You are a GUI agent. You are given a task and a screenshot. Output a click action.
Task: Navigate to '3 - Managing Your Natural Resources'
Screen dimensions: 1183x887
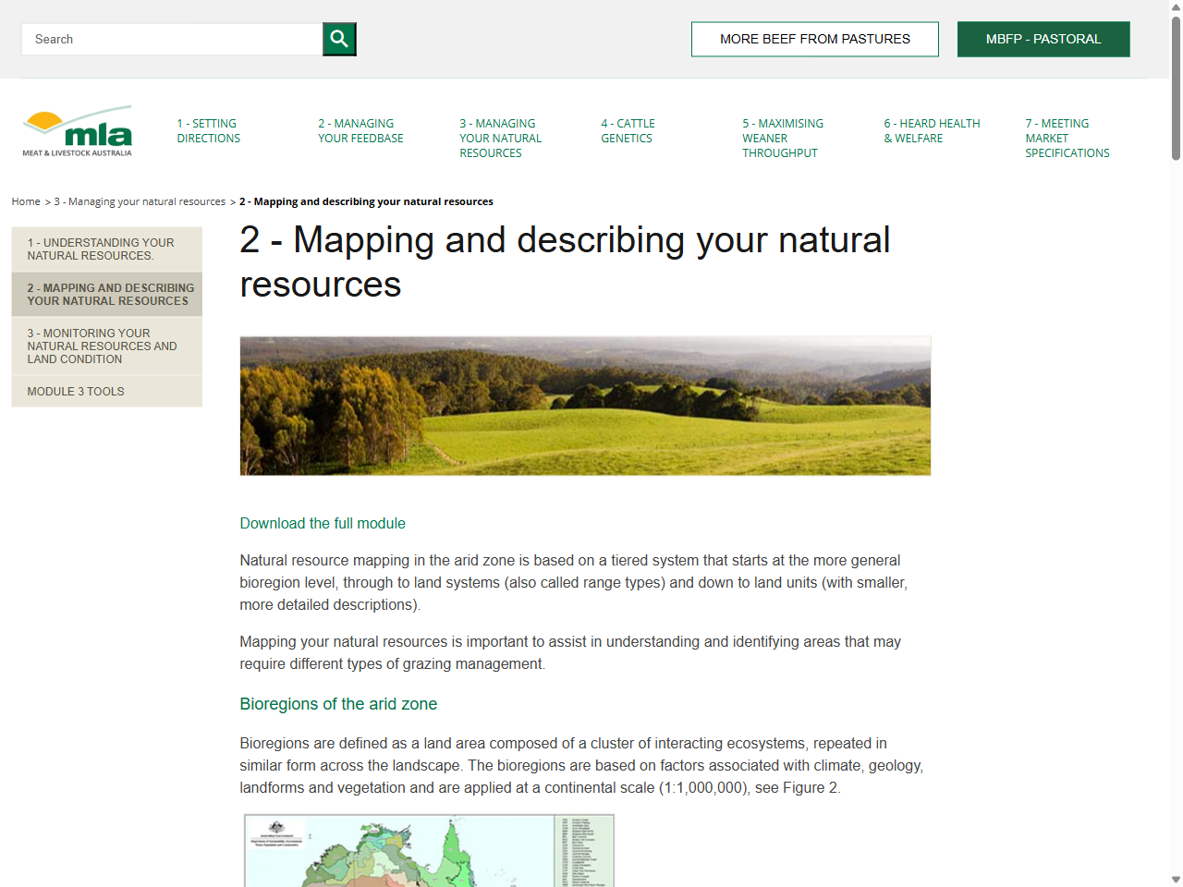pos(499,138)
